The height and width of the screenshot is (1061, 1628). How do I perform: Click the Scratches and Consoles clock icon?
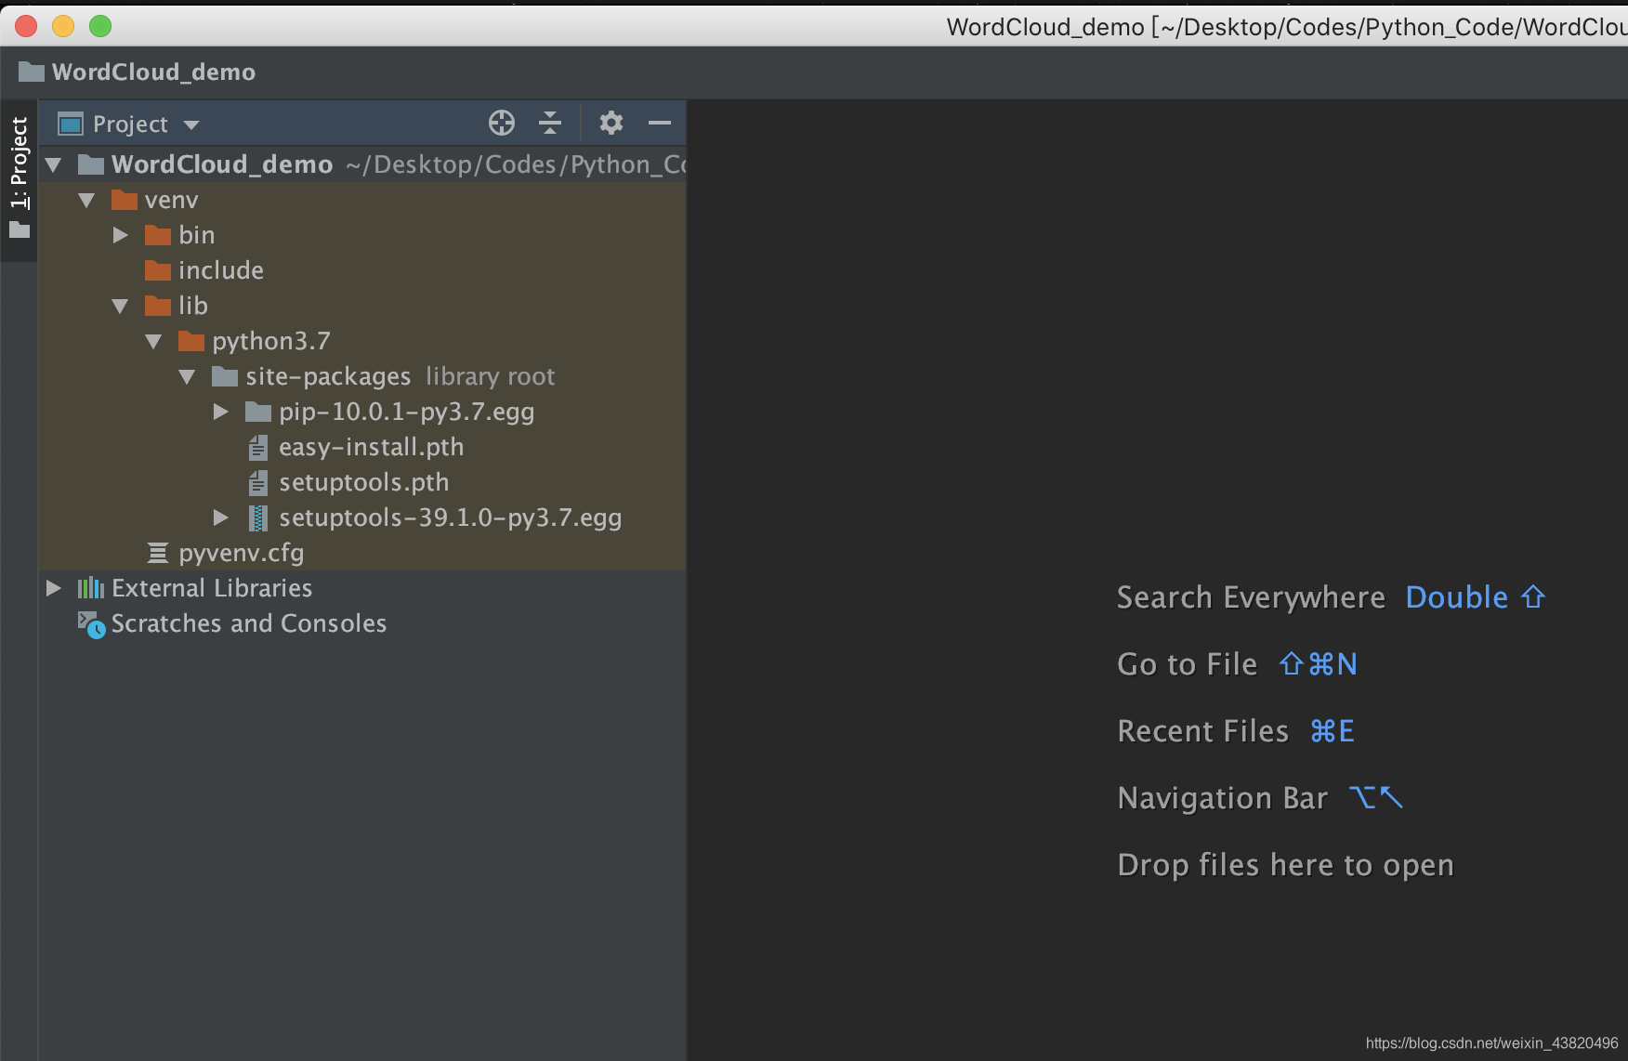pos(91,624)
